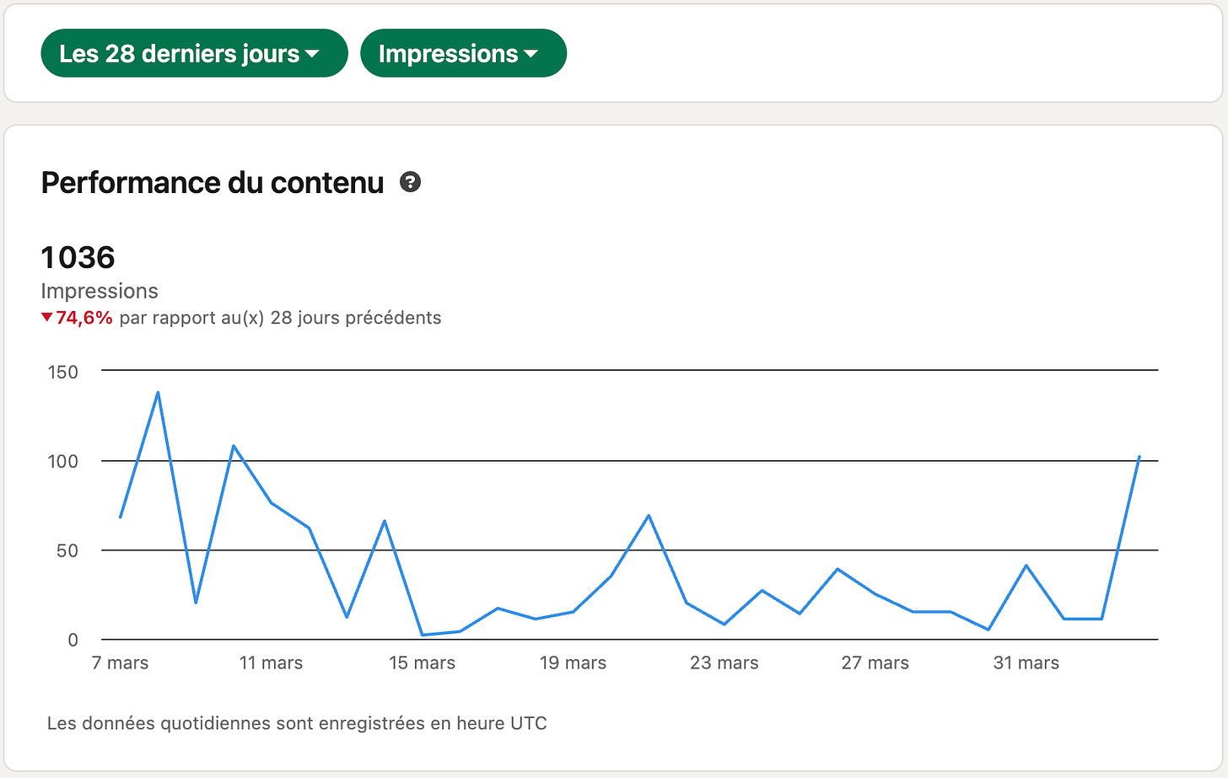Open the "Les 28 derniers jours" period dropdown
1228x778 pixels.
194,53
